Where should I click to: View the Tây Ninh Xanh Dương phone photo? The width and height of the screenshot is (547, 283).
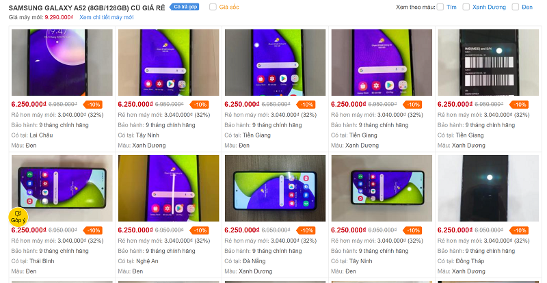tap(168, 62)
